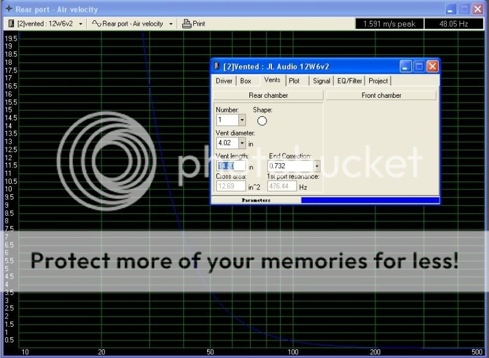Select the Plot tab

(294, 81)
